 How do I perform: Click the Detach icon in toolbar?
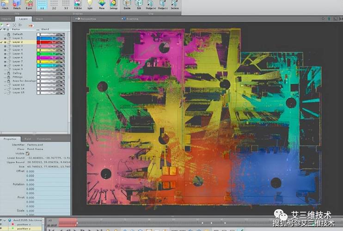[17, 4]
